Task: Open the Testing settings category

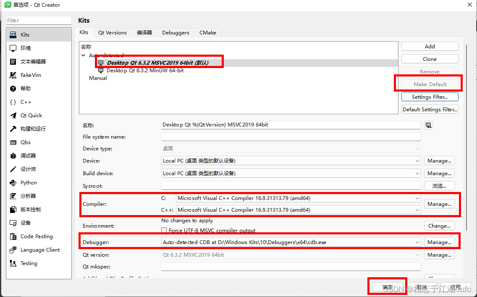Action: click(x=39, y=263)
